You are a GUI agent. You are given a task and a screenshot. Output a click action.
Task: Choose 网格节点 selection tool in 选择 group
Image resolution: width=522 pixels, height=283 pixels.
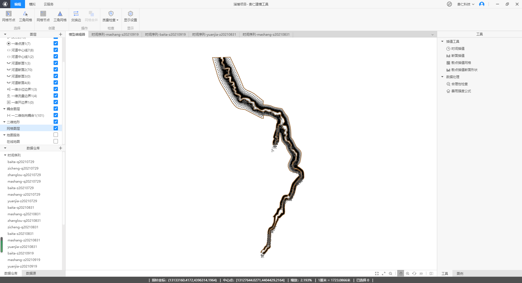[9, 16]
